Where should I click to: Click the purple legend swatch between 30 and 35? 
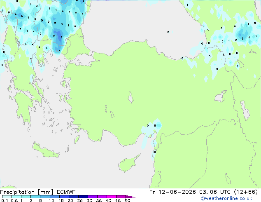92,197
